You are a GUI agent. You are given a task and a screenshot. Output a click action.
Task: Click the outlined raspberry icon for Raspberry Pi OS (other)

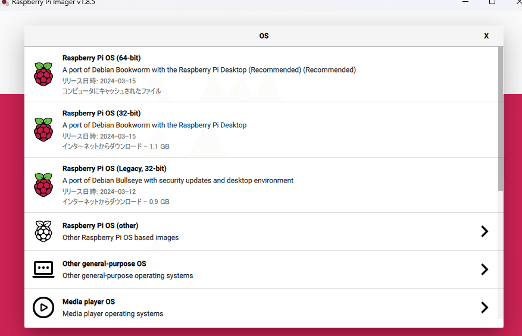pos(43,231)
